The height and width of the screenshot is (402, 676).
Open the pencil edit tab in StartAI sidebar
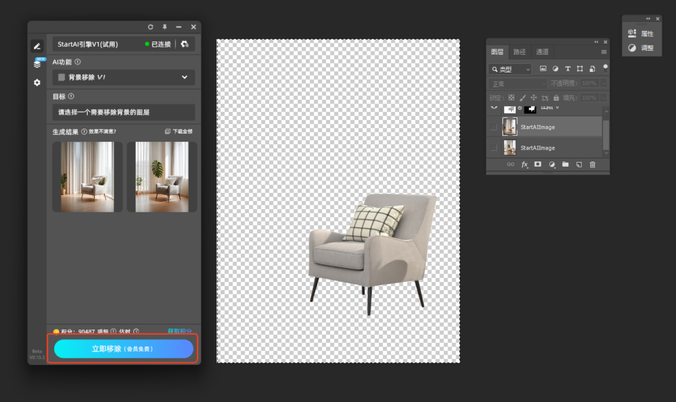coord(37,46)
